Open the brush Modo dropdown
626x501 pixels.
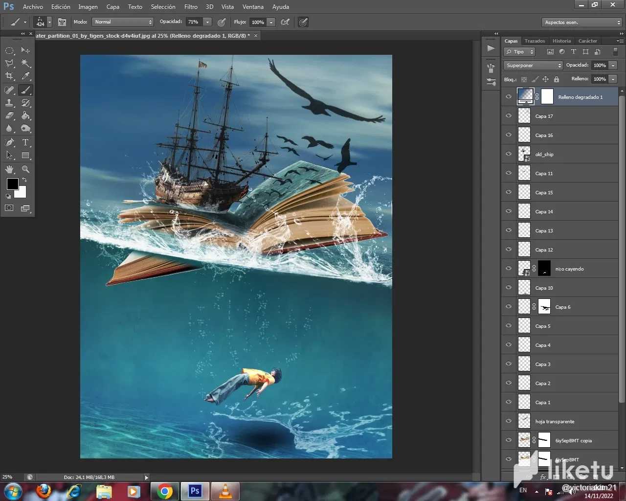(x=123, y=22)
